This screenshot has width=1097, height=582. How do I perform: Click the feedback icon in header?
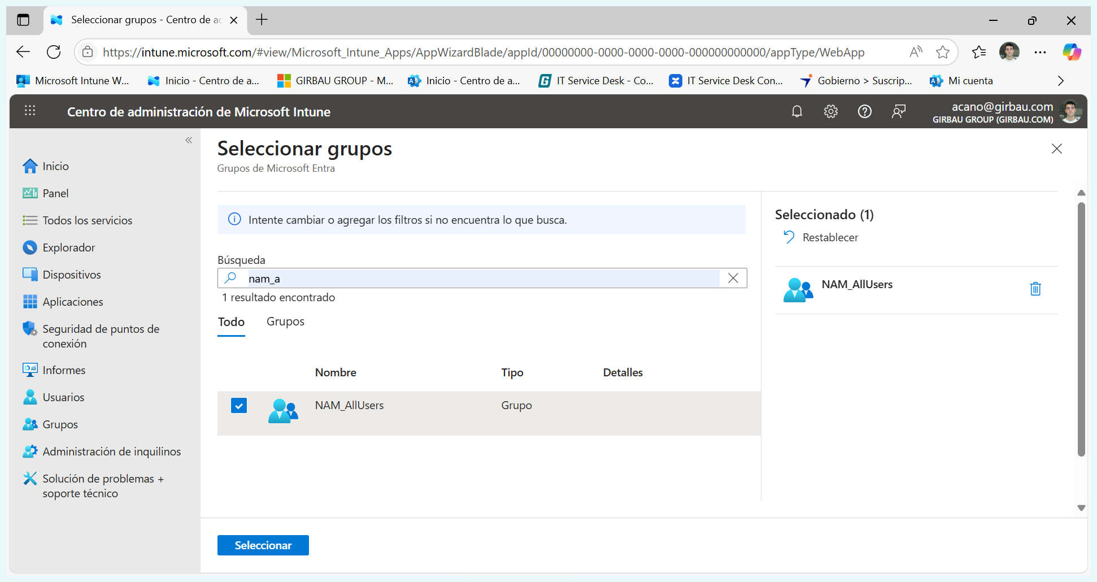click(x=898, y=111)
